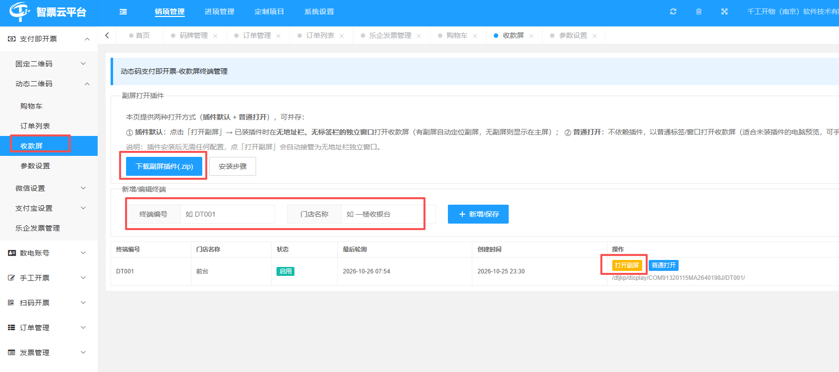This screenshot has height=372, width=839.
Task: Close the 订单列表 tab
Action: click(342, 36)
